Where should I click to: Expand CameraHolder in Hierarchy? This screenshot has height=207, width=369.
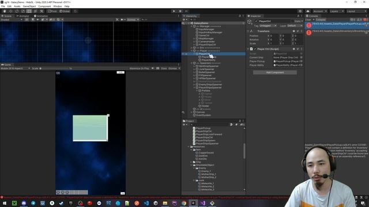tap(194, 41)
